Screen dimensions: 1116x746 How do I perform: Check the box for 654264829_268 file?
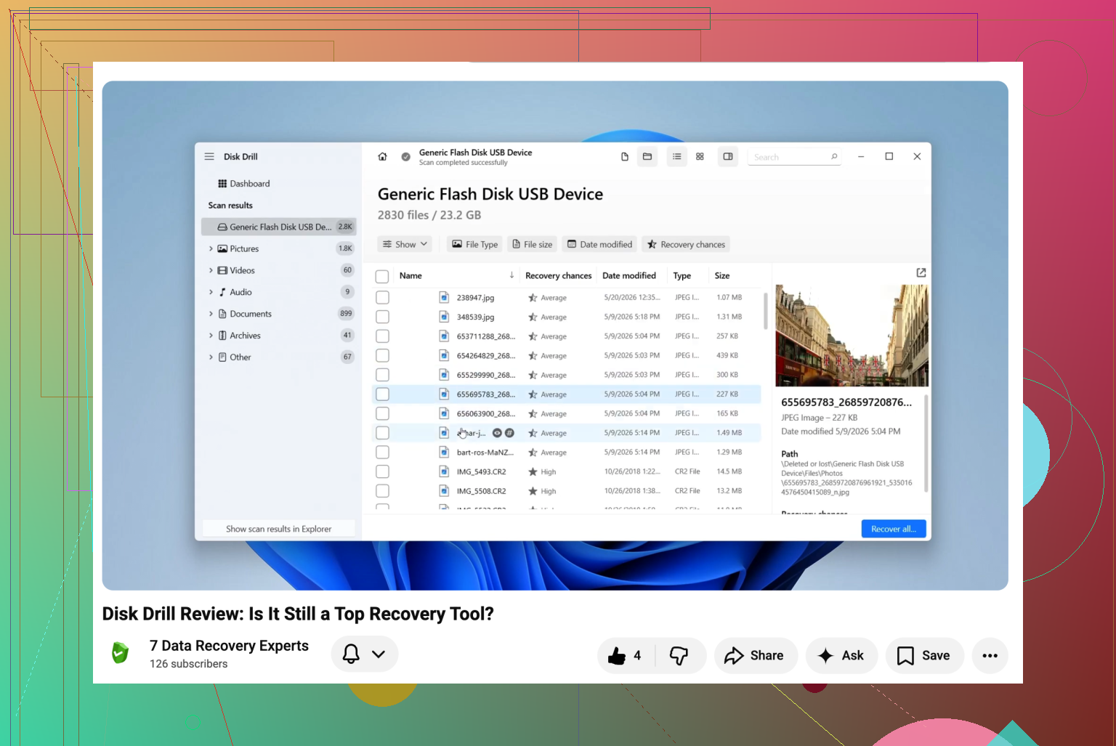pyautogui.click(x=382, y=355)
